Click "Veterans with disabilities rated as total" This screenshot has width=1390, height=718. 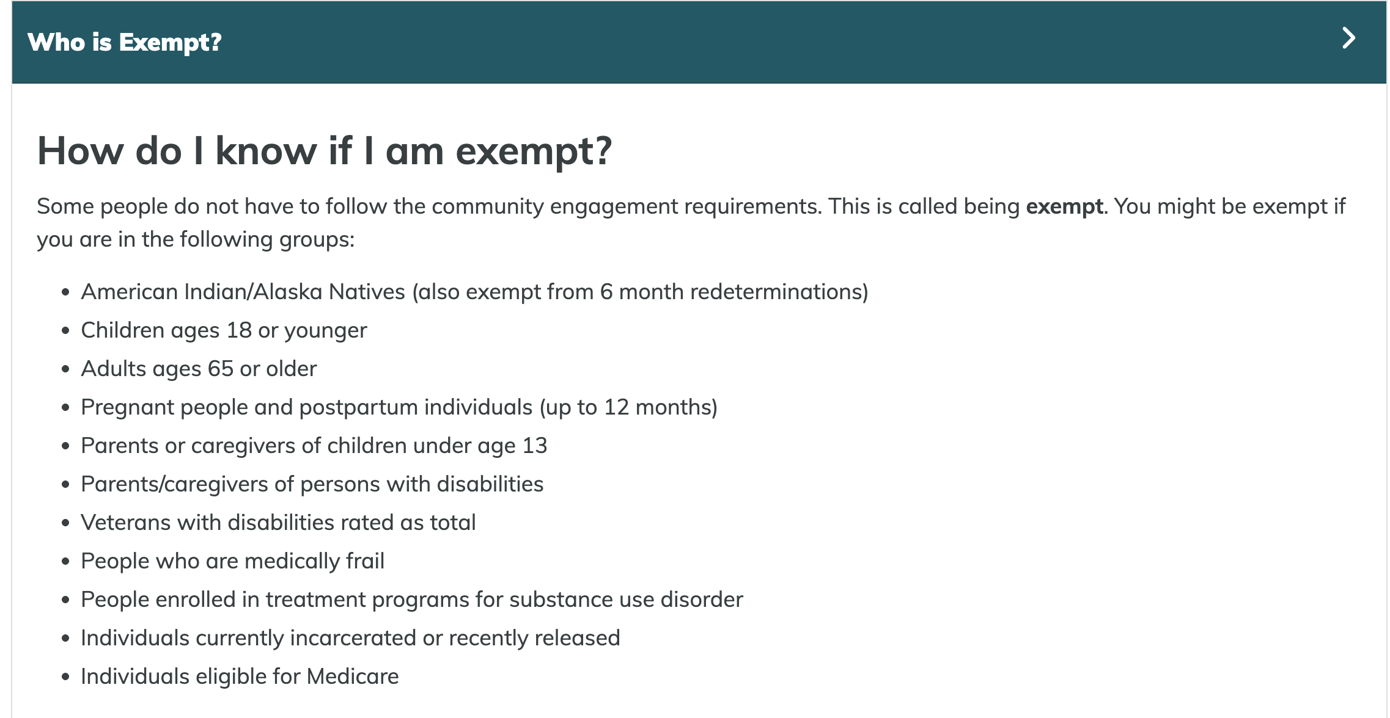point(278,523)
